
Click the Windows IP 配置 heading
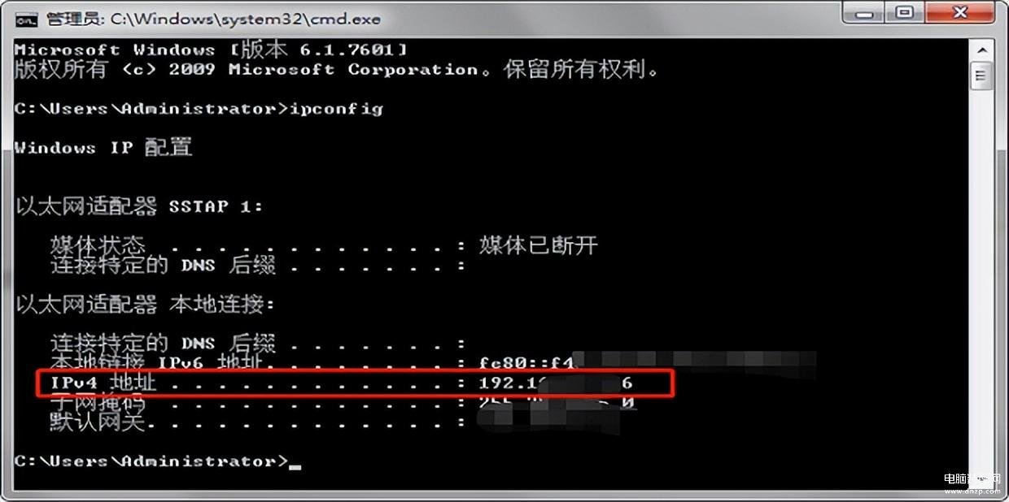pos(103,148)
